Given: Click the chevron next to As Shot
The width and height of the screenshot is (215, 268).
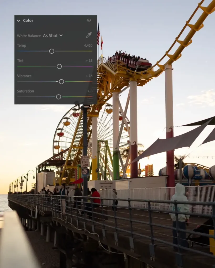Looking at the screenshot, I should pyautogui.click(x=61, y=36).
